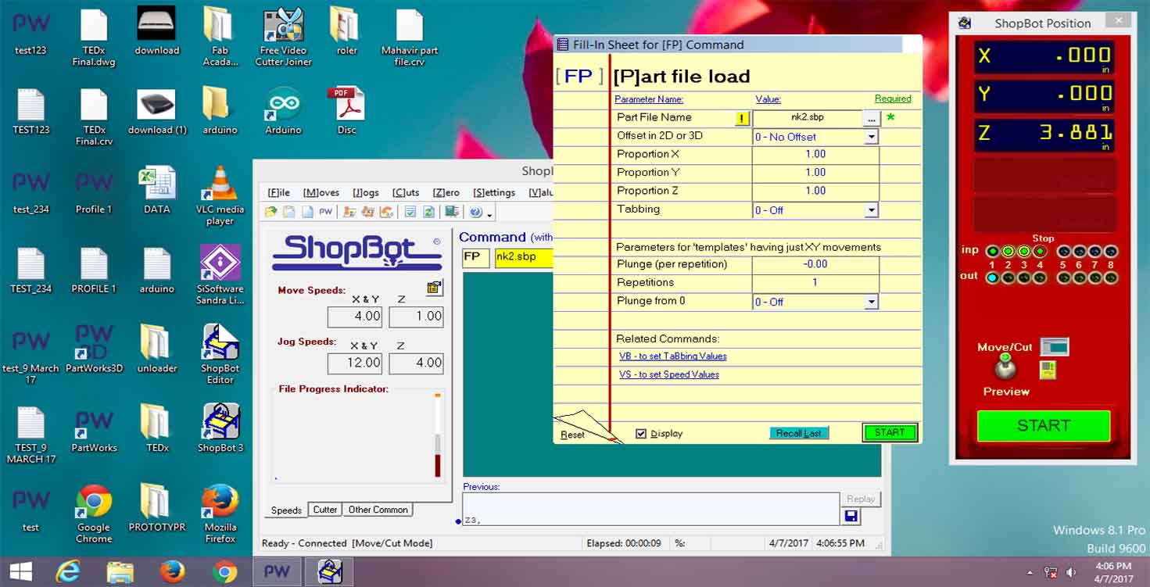Toggle output 4 in ShopBot Position
1150x587 pixels.
tap(1040, 277)
